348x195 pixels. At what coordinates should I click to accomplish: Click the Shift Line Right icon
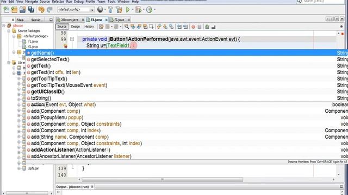(185, 27)
